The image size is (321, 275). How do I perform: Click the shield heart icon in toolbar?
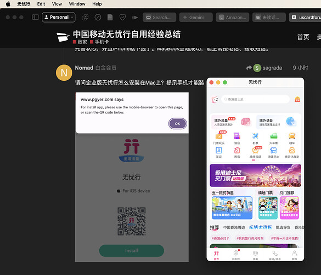tap(122, 18)
